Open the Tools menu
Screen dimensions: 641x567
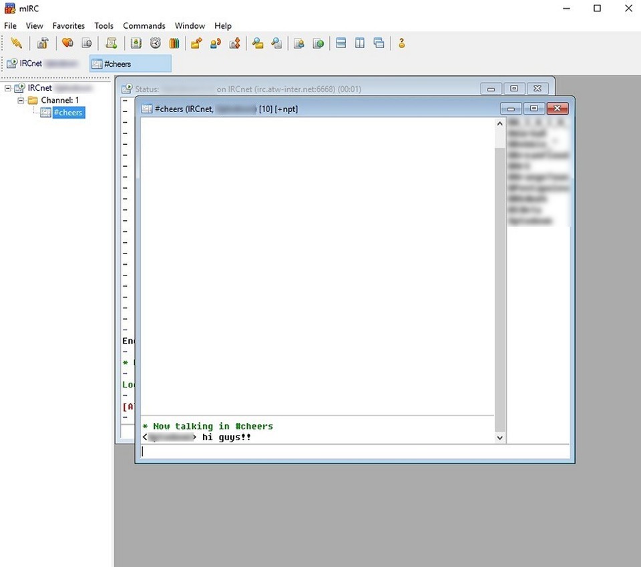(104, 26)
